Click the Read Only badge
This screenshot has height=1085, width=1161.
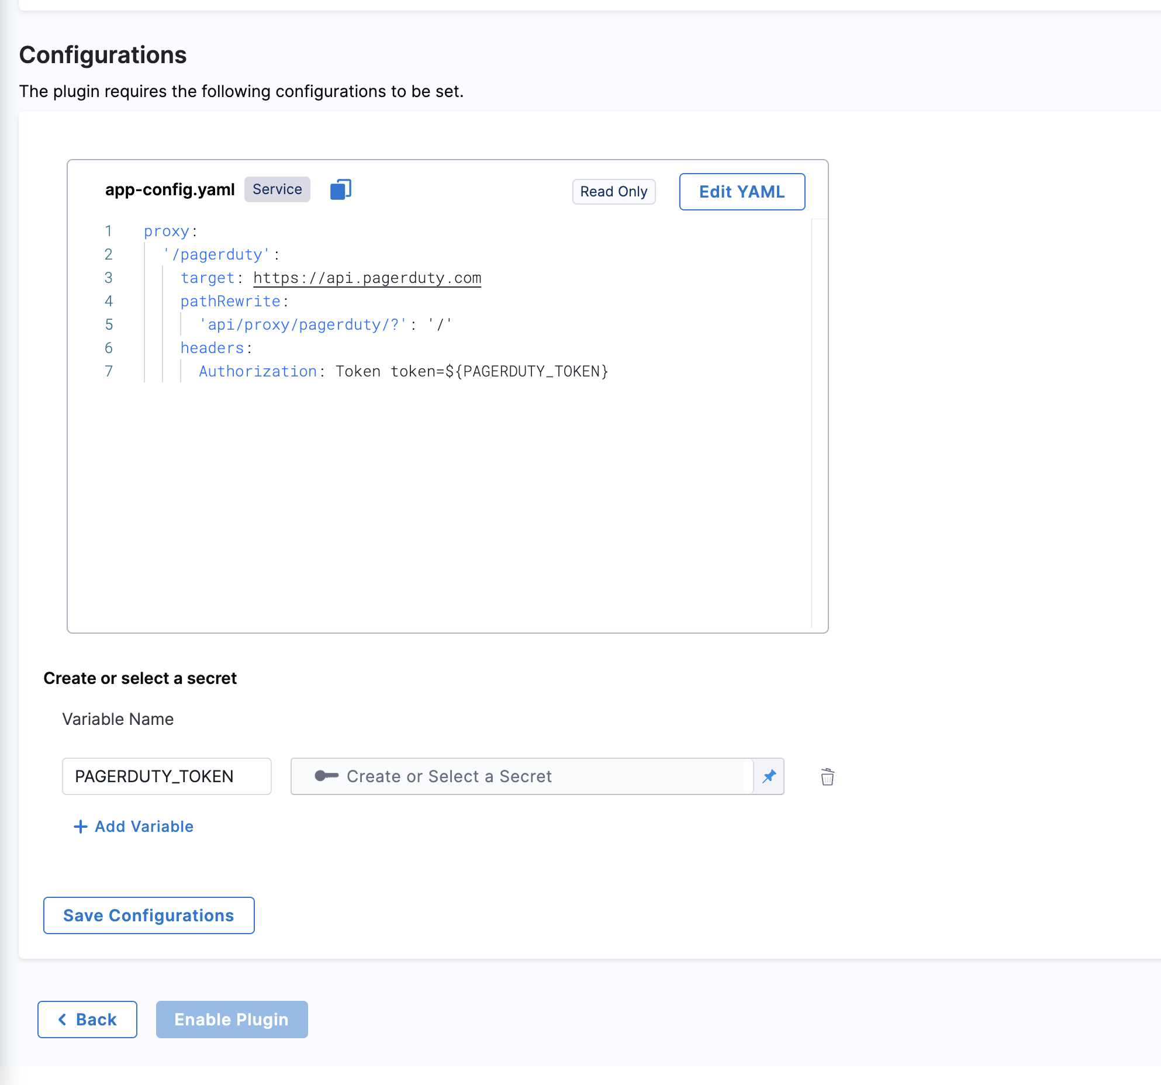point(613,192)
